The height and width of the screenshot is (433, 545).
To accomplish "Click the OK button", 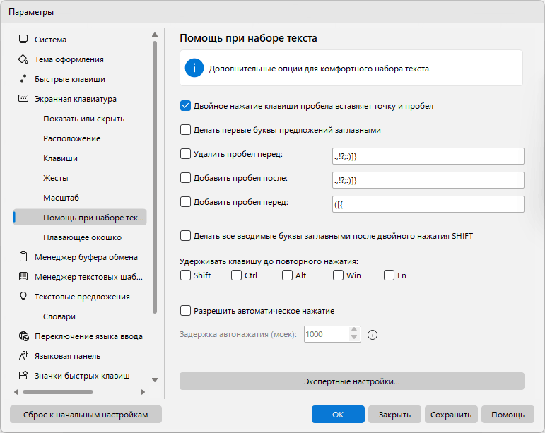I will tap(338, 414).
